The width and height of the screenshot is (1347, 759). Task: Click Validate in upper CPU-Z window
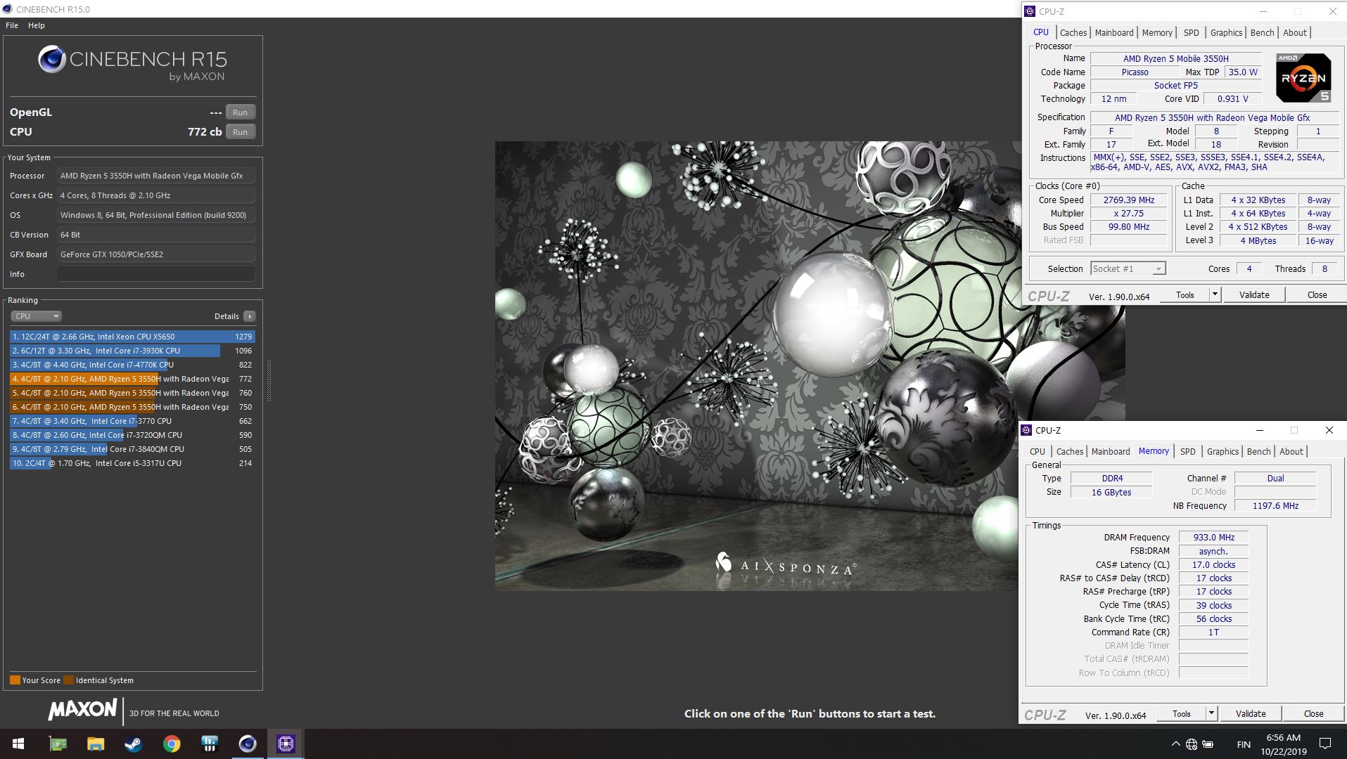point(1254,295)
